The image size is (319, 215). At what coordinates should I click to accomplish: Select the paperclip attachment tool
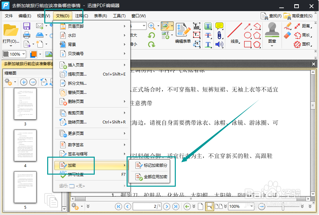point(219,35)
